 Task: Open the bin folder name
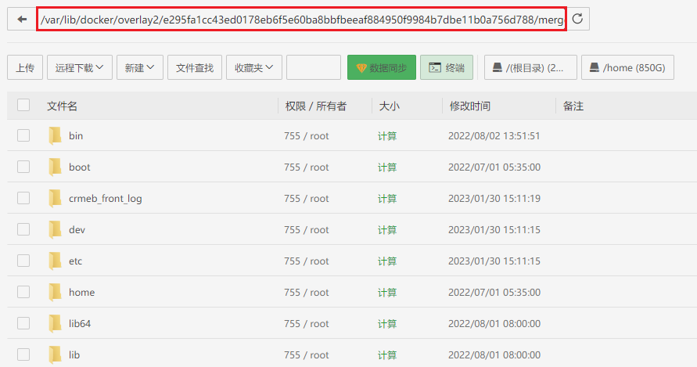(76, 135)
